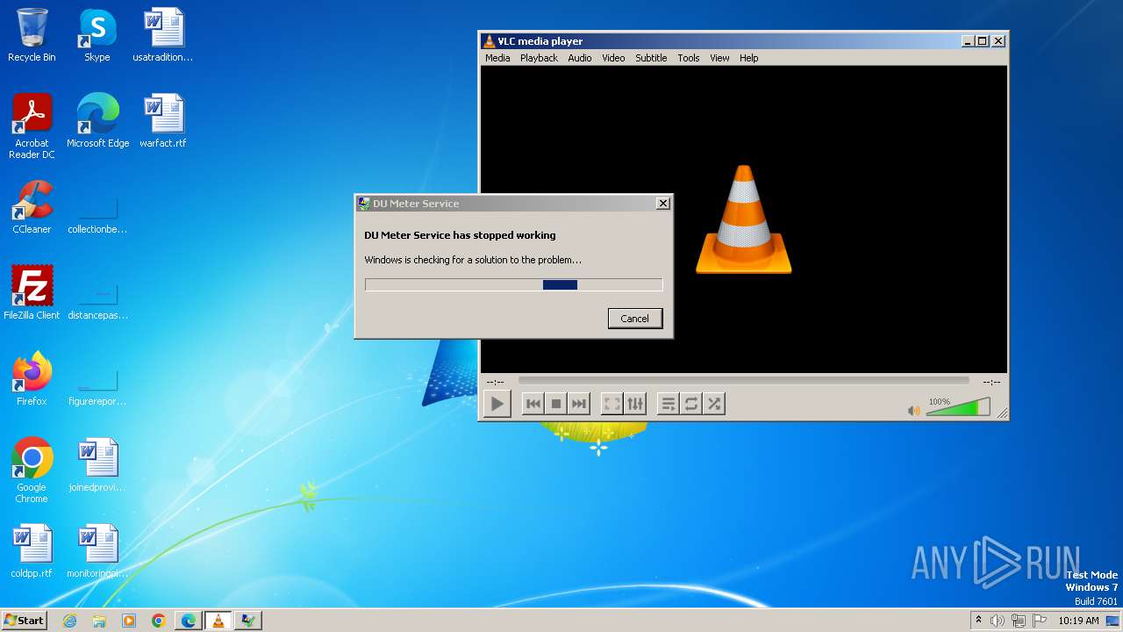This screenshot has width=1123, height=632.
Task: Cancel the DU Meter Service dialog
Action: coord(635,319)
